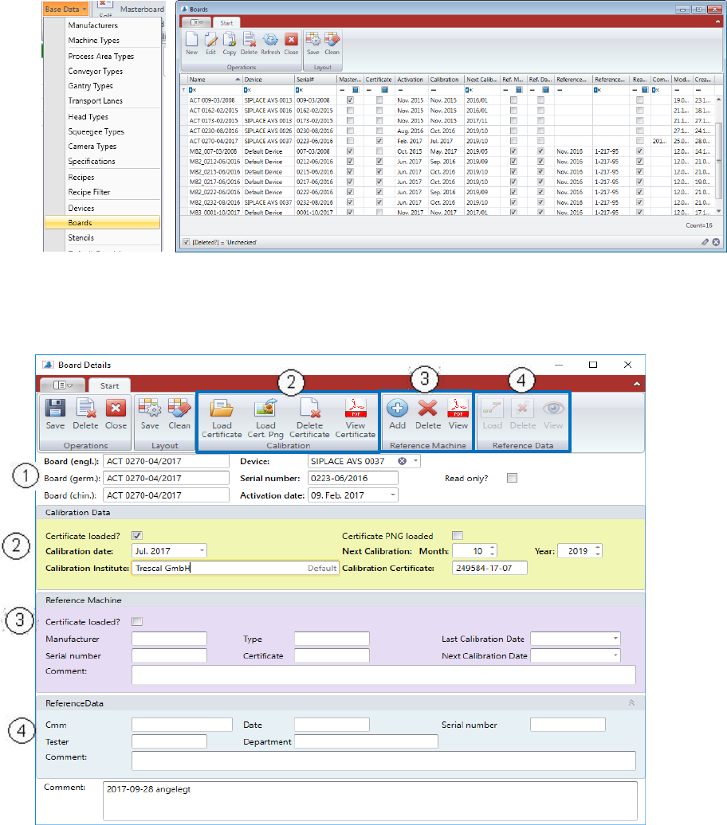This screenshot has height=825, width=727.
Task: Add a reference machine with plus icon
Action: pos(397,408)
